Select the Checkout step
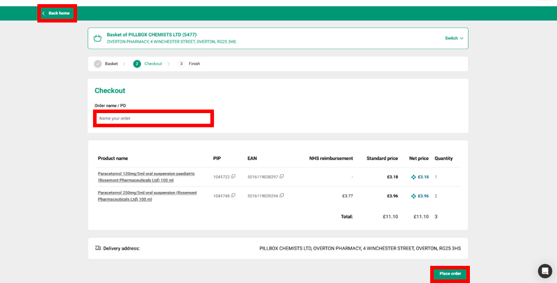The width and height of the screenshot is (557, 283). [153, 64]
